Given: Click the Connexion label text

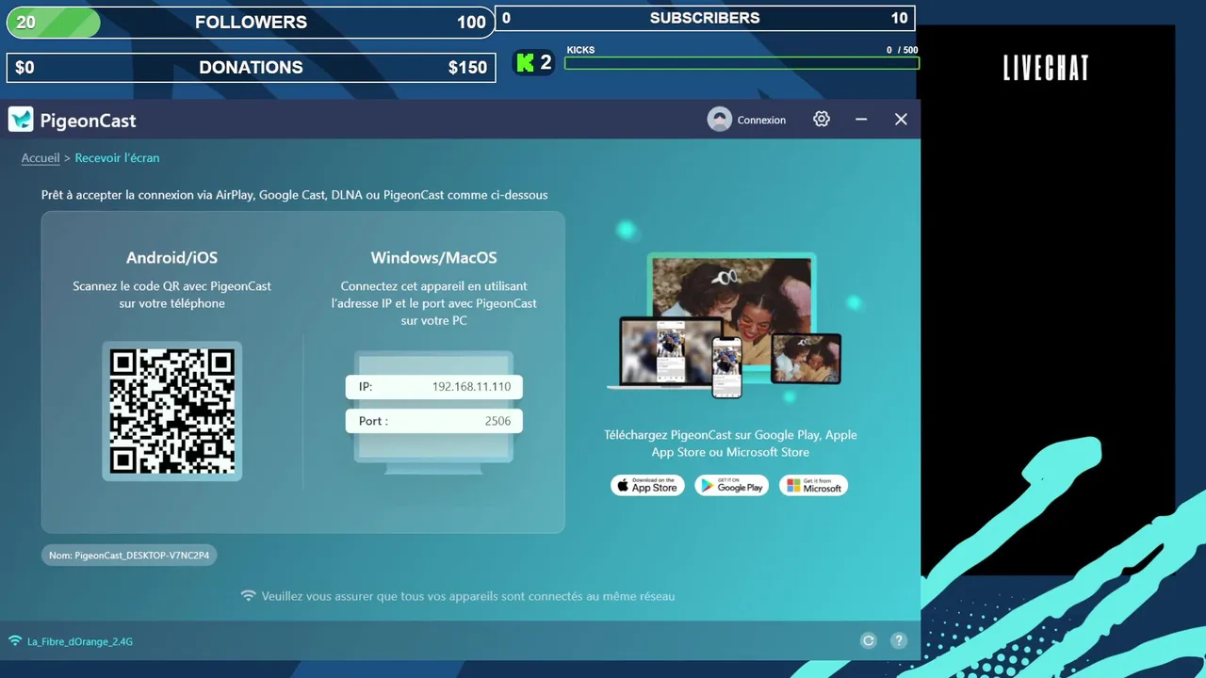Looking at the screenshot, I should [x=761, y=121].
